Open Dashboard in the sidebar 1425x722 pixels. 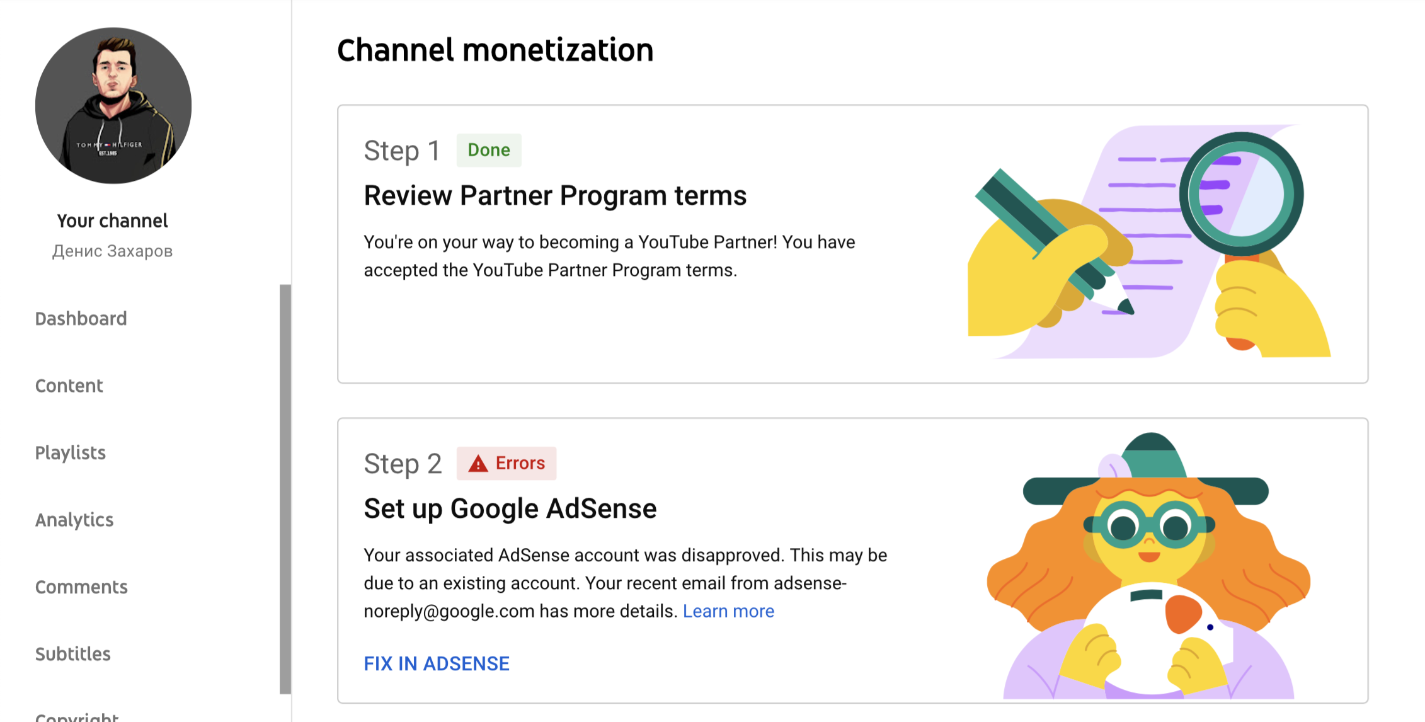tap(81, 319)
